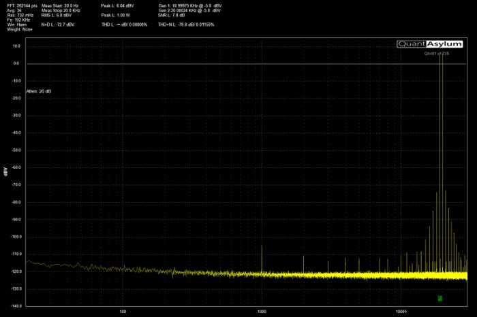Click the 'Res: 732 mHz' value

point(20,15)
